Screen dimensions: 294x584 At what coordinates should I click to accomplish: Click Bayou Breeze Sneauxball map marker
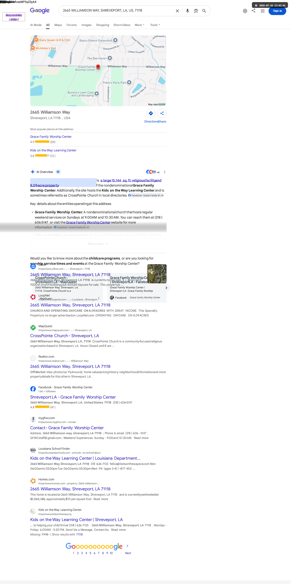(115, 40)
